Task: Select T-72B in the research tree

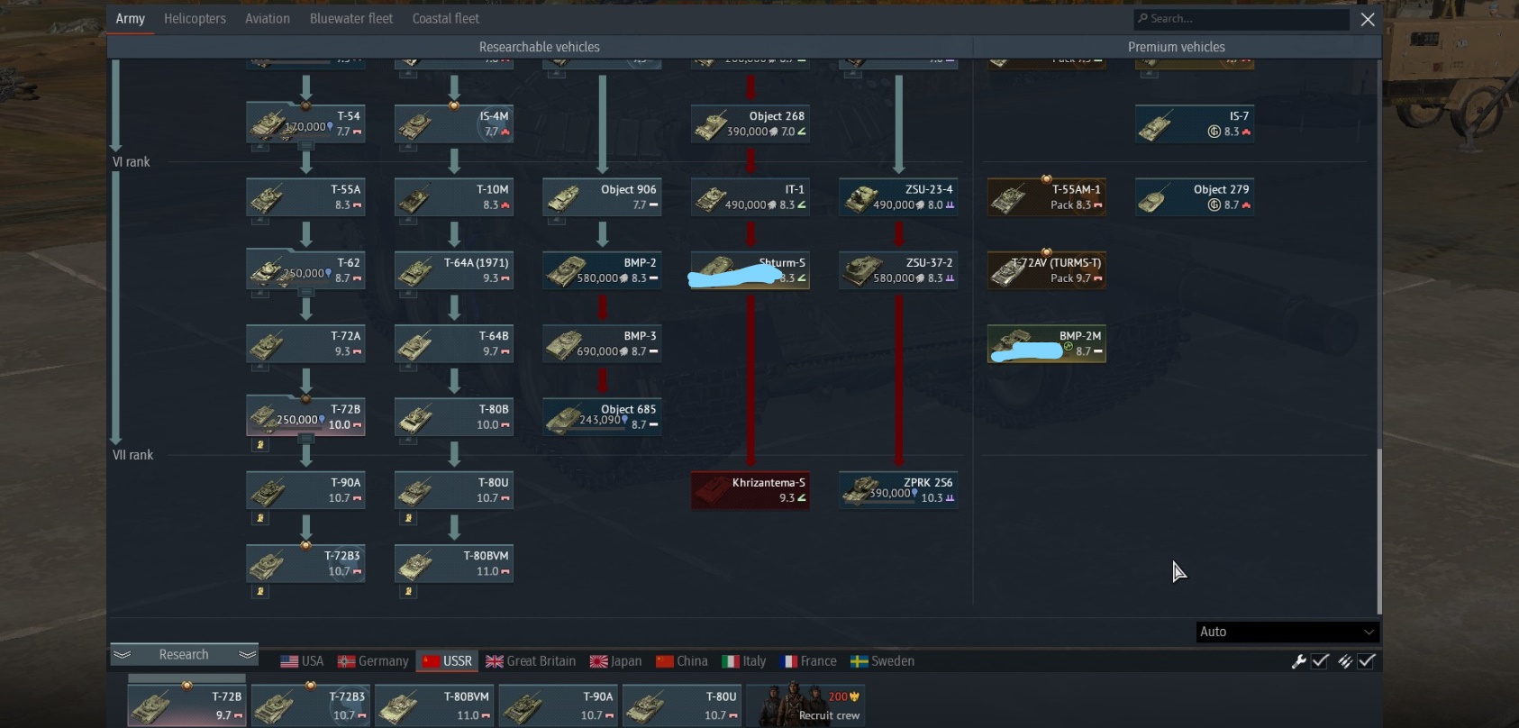Action: (305, 417)
